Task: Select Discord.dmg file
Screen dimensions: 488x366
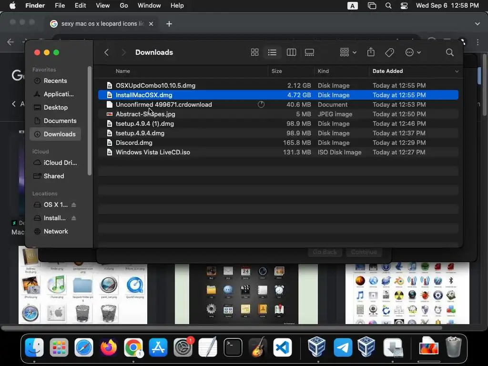Action: (x=278, y=142)
